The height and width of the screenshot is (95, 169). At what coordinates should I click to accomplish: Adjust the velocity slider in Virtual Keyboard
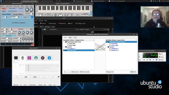click(50, 15)
